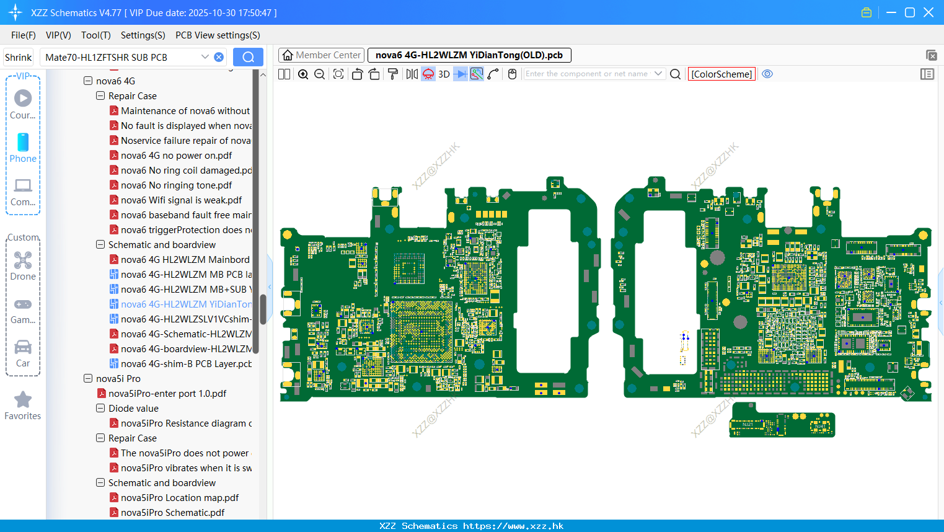This screenshot has height=532, width=944.
Task: Open the right sidebar panel icon
Action: [x=927, y=74]
